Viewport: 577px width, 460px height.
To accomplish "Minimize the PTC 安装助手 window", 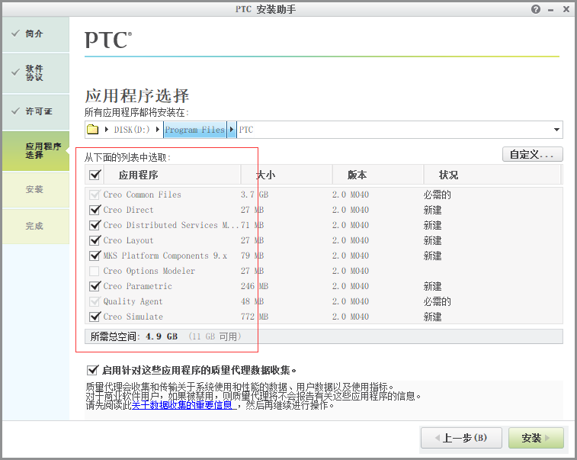I will pyautogui.click(x=550, y=10).
